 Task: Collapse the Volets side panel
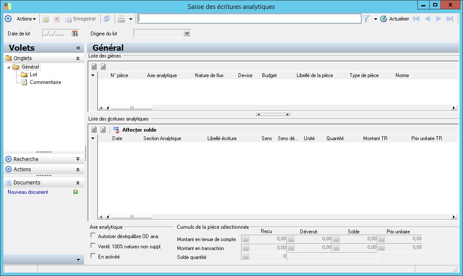tap(78, 48)
